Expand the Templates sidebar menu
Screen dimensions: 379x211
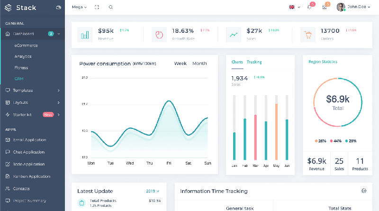(x=32, y=90)
